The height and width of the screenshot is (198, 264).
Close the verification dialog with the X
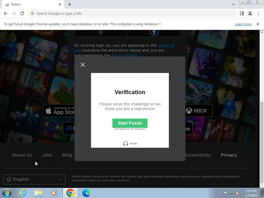click(83, 65)
